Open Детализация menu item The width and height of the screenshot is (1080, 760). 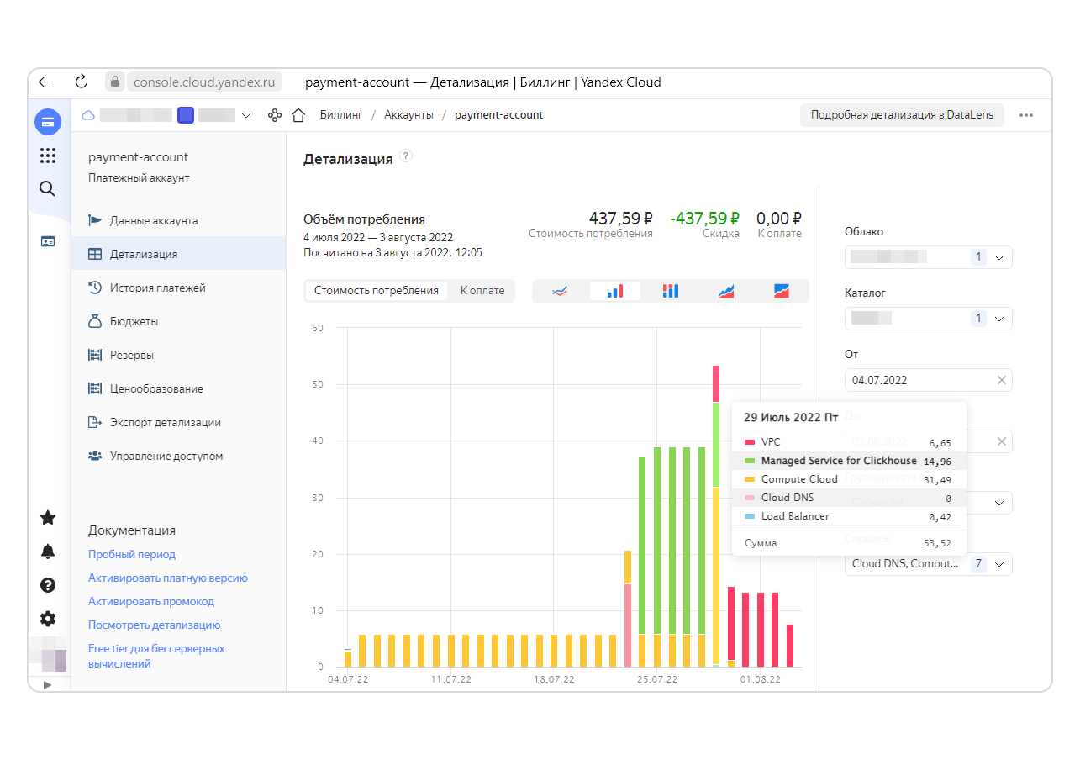(x=178, y=254)
